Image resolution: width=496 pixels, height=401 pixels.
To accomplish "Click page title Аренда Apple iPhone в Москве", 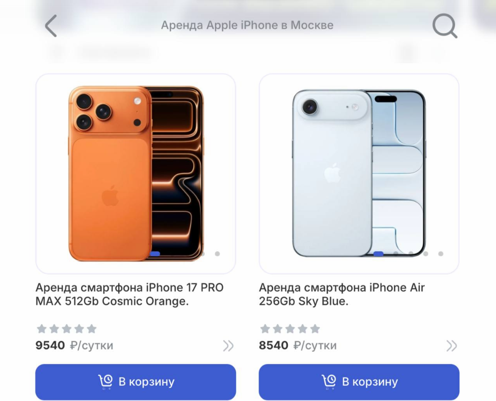I will pyautogui.click(x=247, y=25).
